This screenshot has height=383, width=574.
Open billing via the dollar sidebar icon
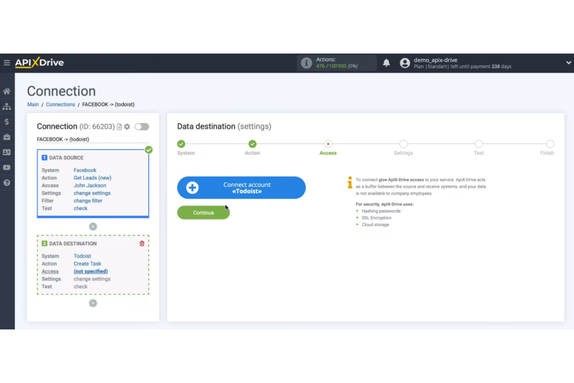click(x=7, y=121)
